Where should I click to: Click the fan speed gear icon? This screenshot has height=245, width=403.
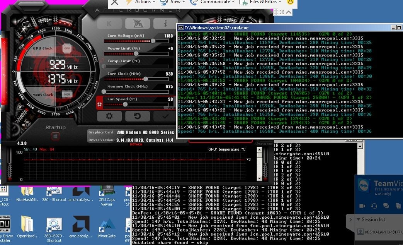coord(100,105)
